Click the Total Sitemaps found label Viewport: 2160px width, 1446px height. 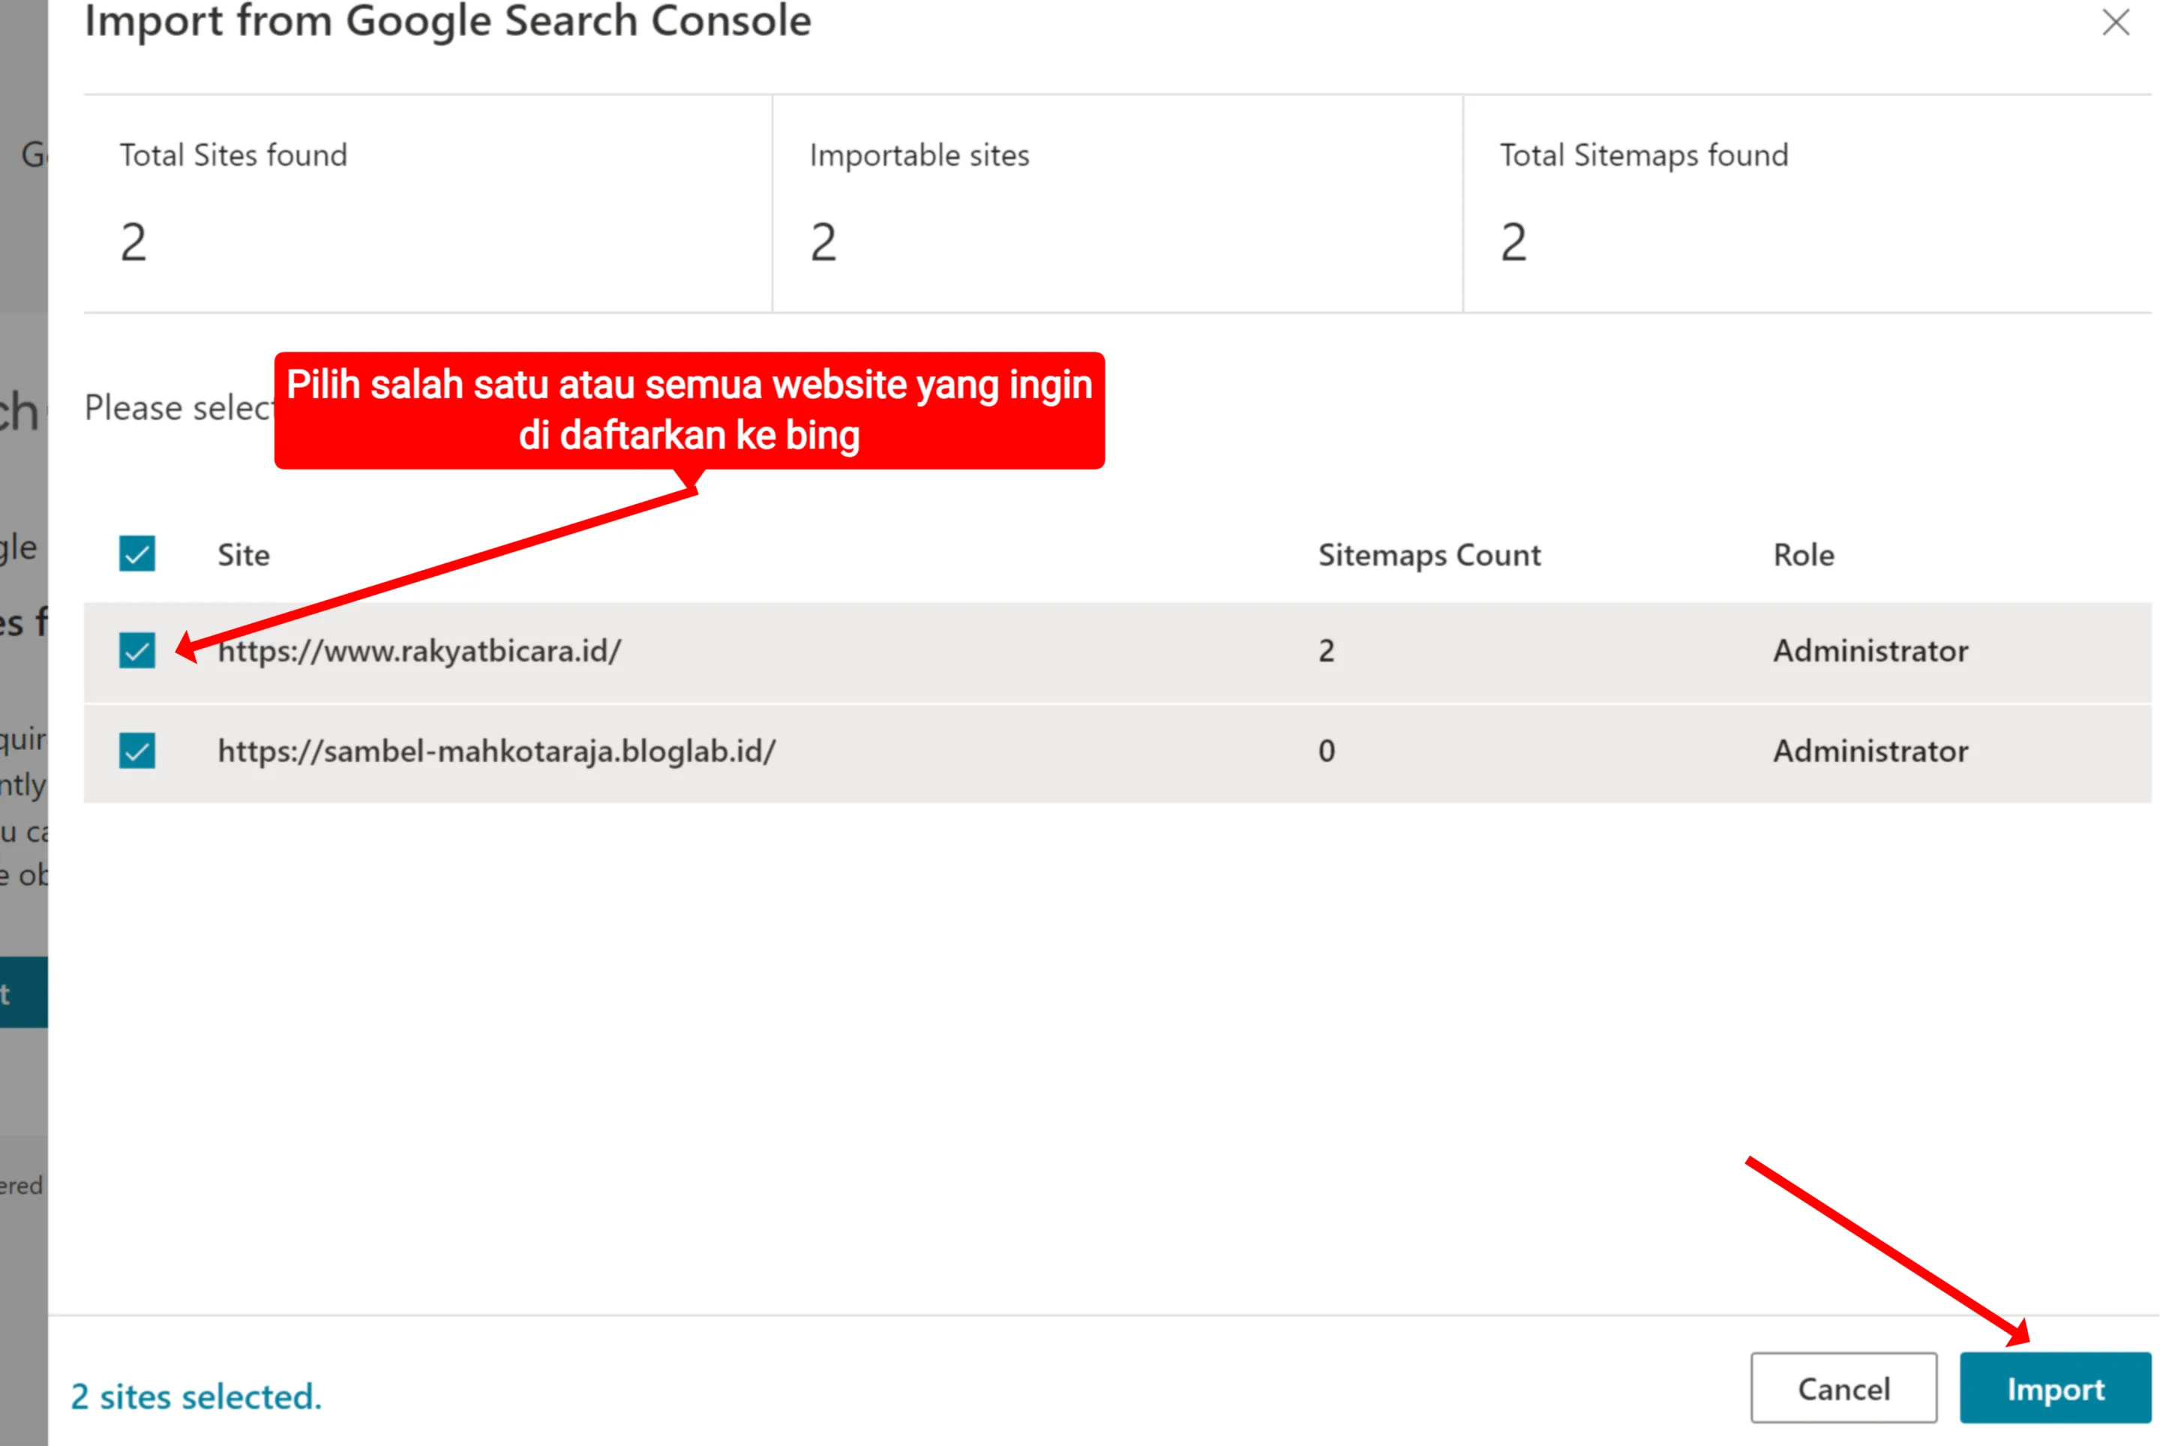pyautogui.click(x=1643, y=155)
